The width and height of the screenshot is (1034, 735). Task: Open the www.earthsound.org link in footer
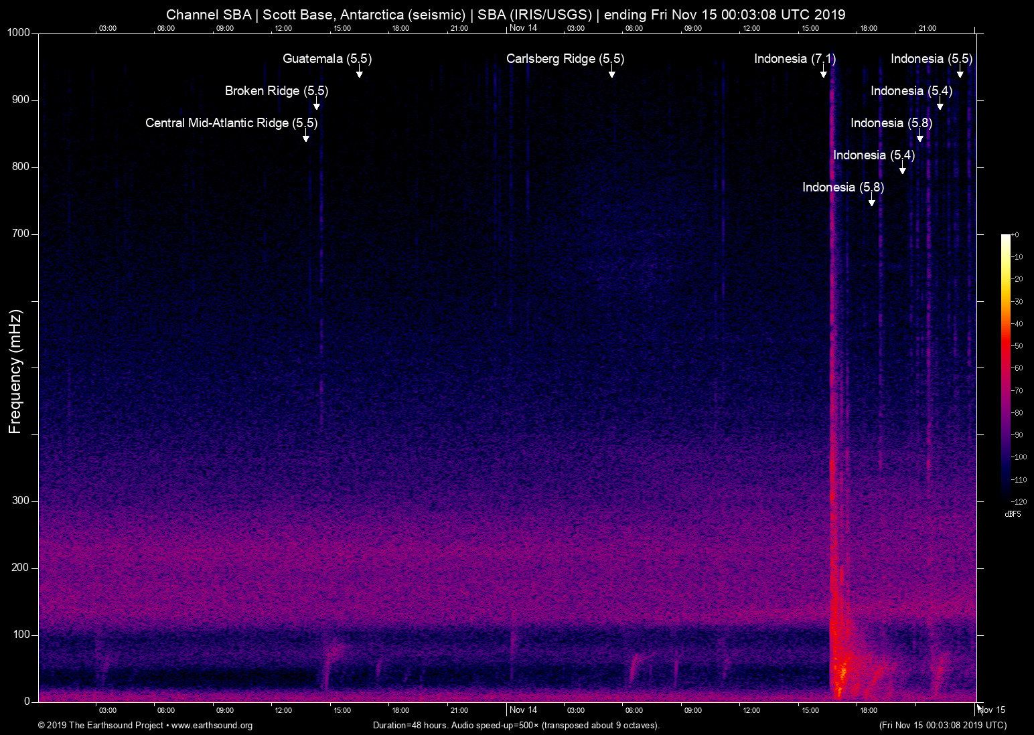pyautogui.click(x=212, y=726)
